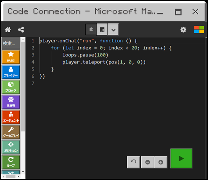Click toolbox scrollbar down arrow

[x=23, y=172]
